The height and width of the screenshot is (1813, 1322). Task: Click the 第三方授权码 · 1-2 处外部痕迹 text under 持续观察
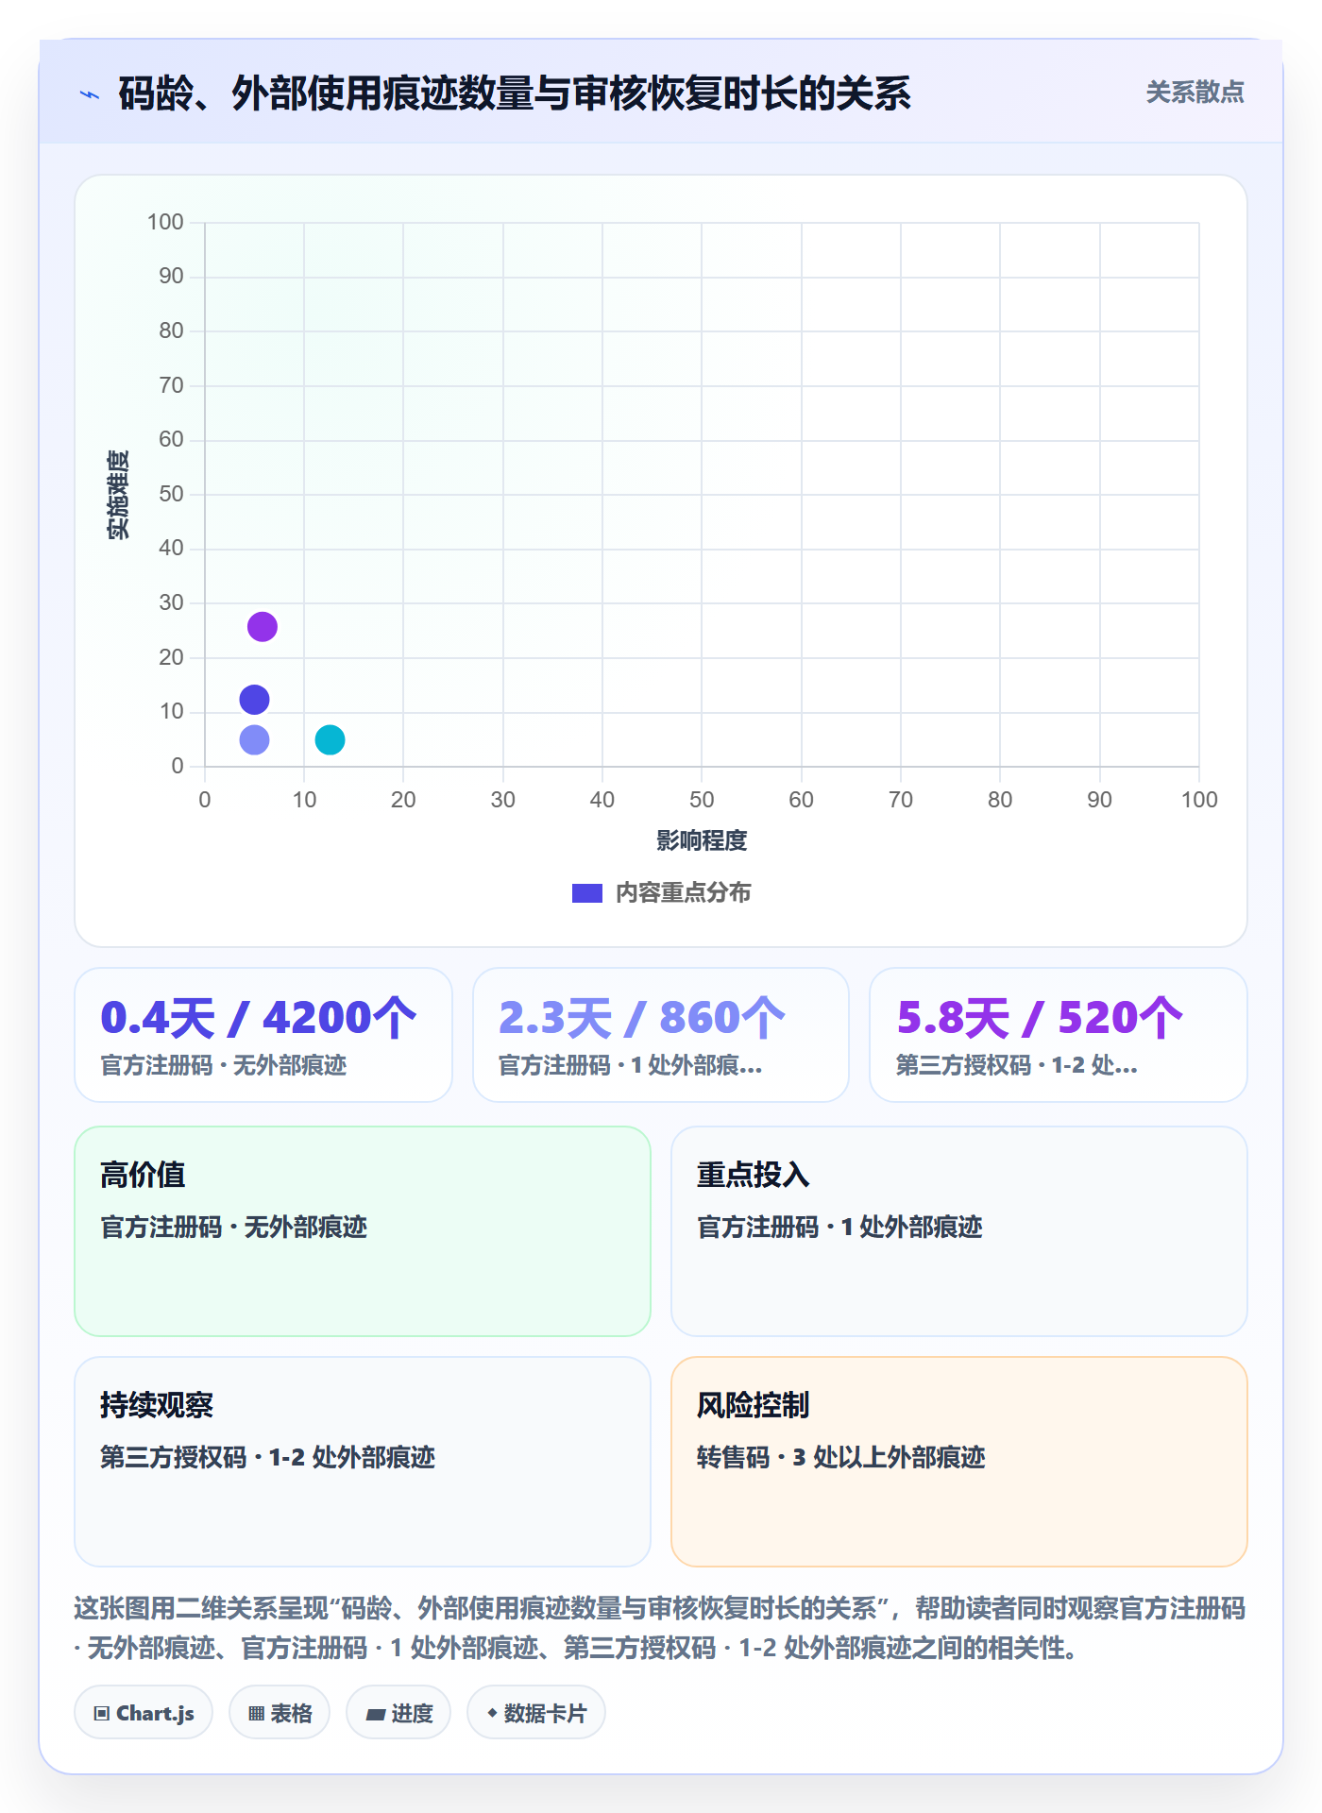click(268, 1457)
